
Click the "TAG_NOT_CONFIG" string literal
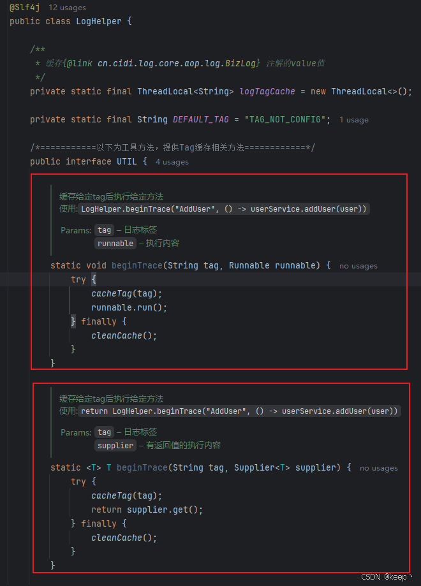284,119
